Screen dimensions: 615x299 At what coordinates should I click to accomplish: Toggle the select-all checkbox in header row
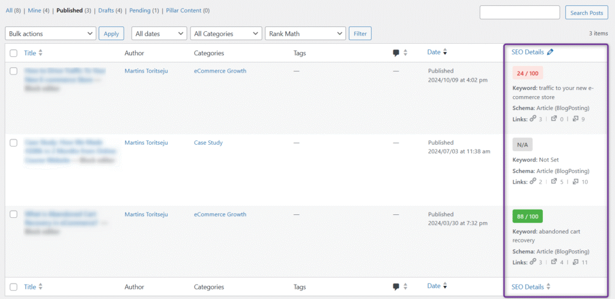[14, 53]
